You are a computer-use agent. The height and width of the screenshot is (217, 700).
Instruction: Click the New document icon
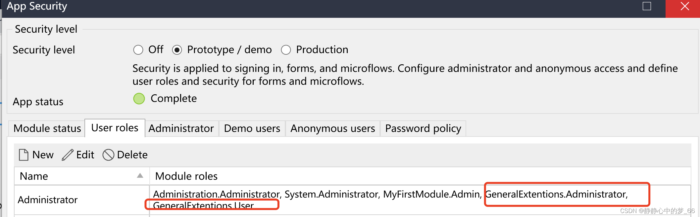(x=24, y=155)
